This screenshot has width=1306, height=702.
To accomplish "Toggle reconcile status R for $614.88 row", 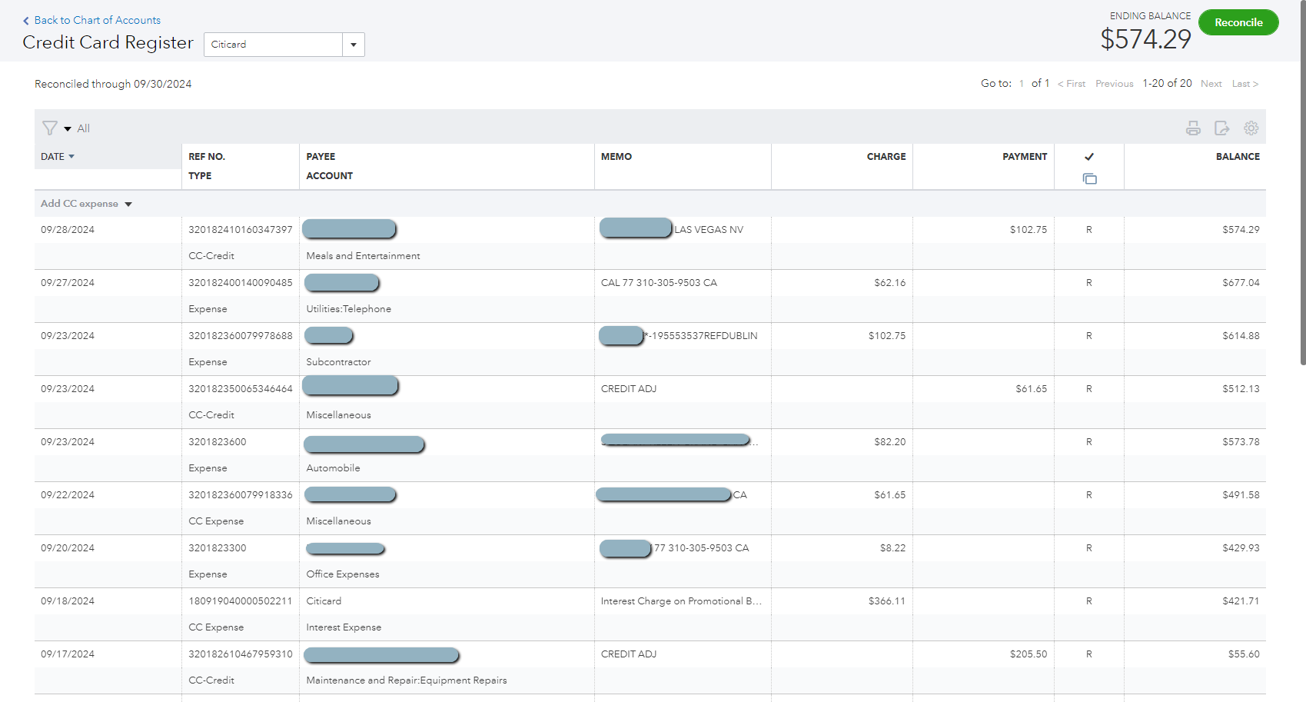I will [1088, 336].
